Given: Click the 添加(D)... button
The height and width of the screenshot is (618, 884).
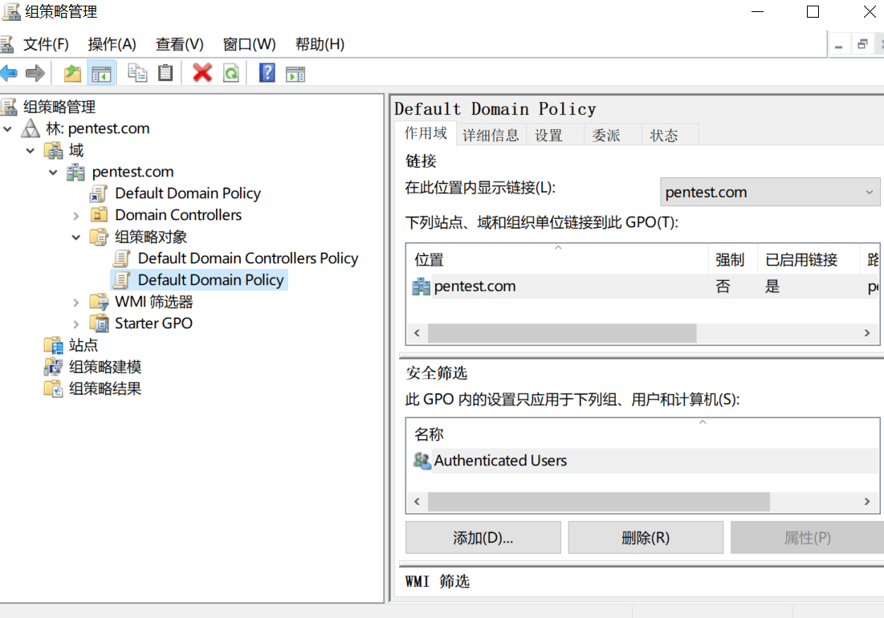Looking at the screenshot, I should [x=483, y=538].
